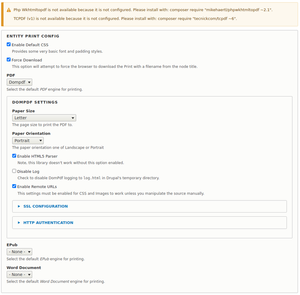This screenshot has width=300, height=295.
Task: Open the Paper Size dropdown
Action: 44,118
